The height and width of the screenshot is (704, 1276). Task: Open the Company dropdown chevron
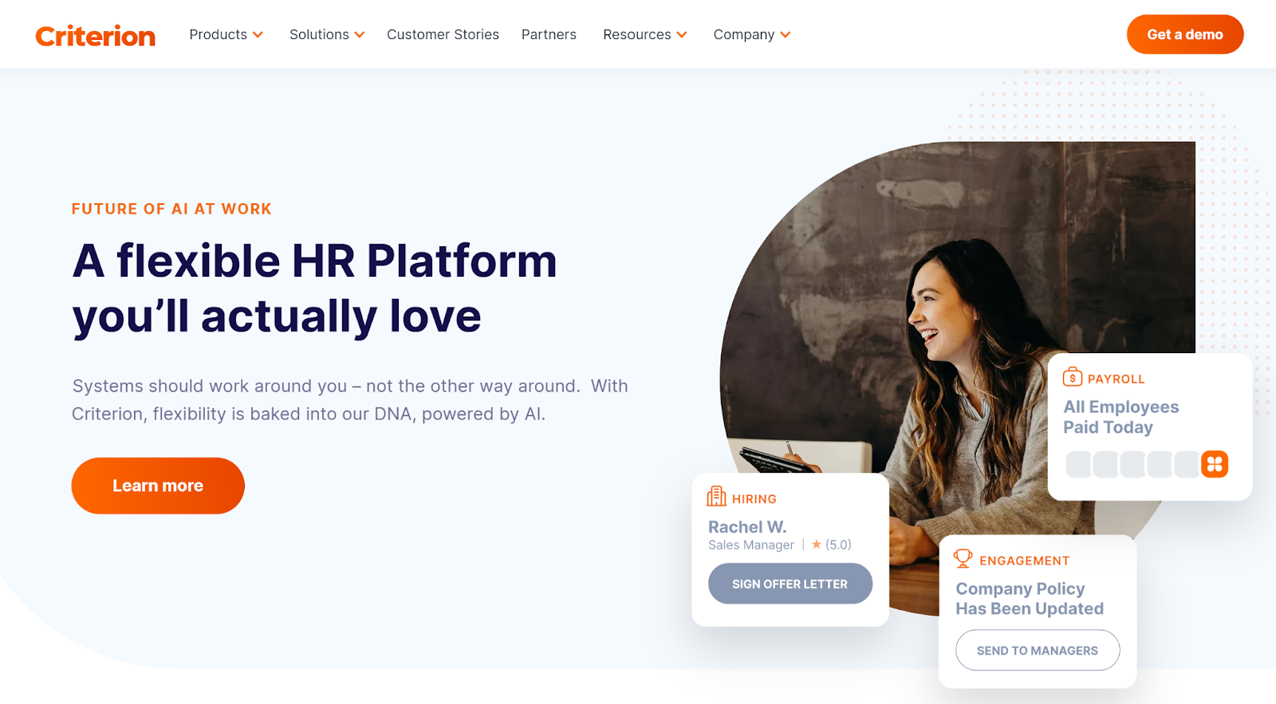click(786, 35)
